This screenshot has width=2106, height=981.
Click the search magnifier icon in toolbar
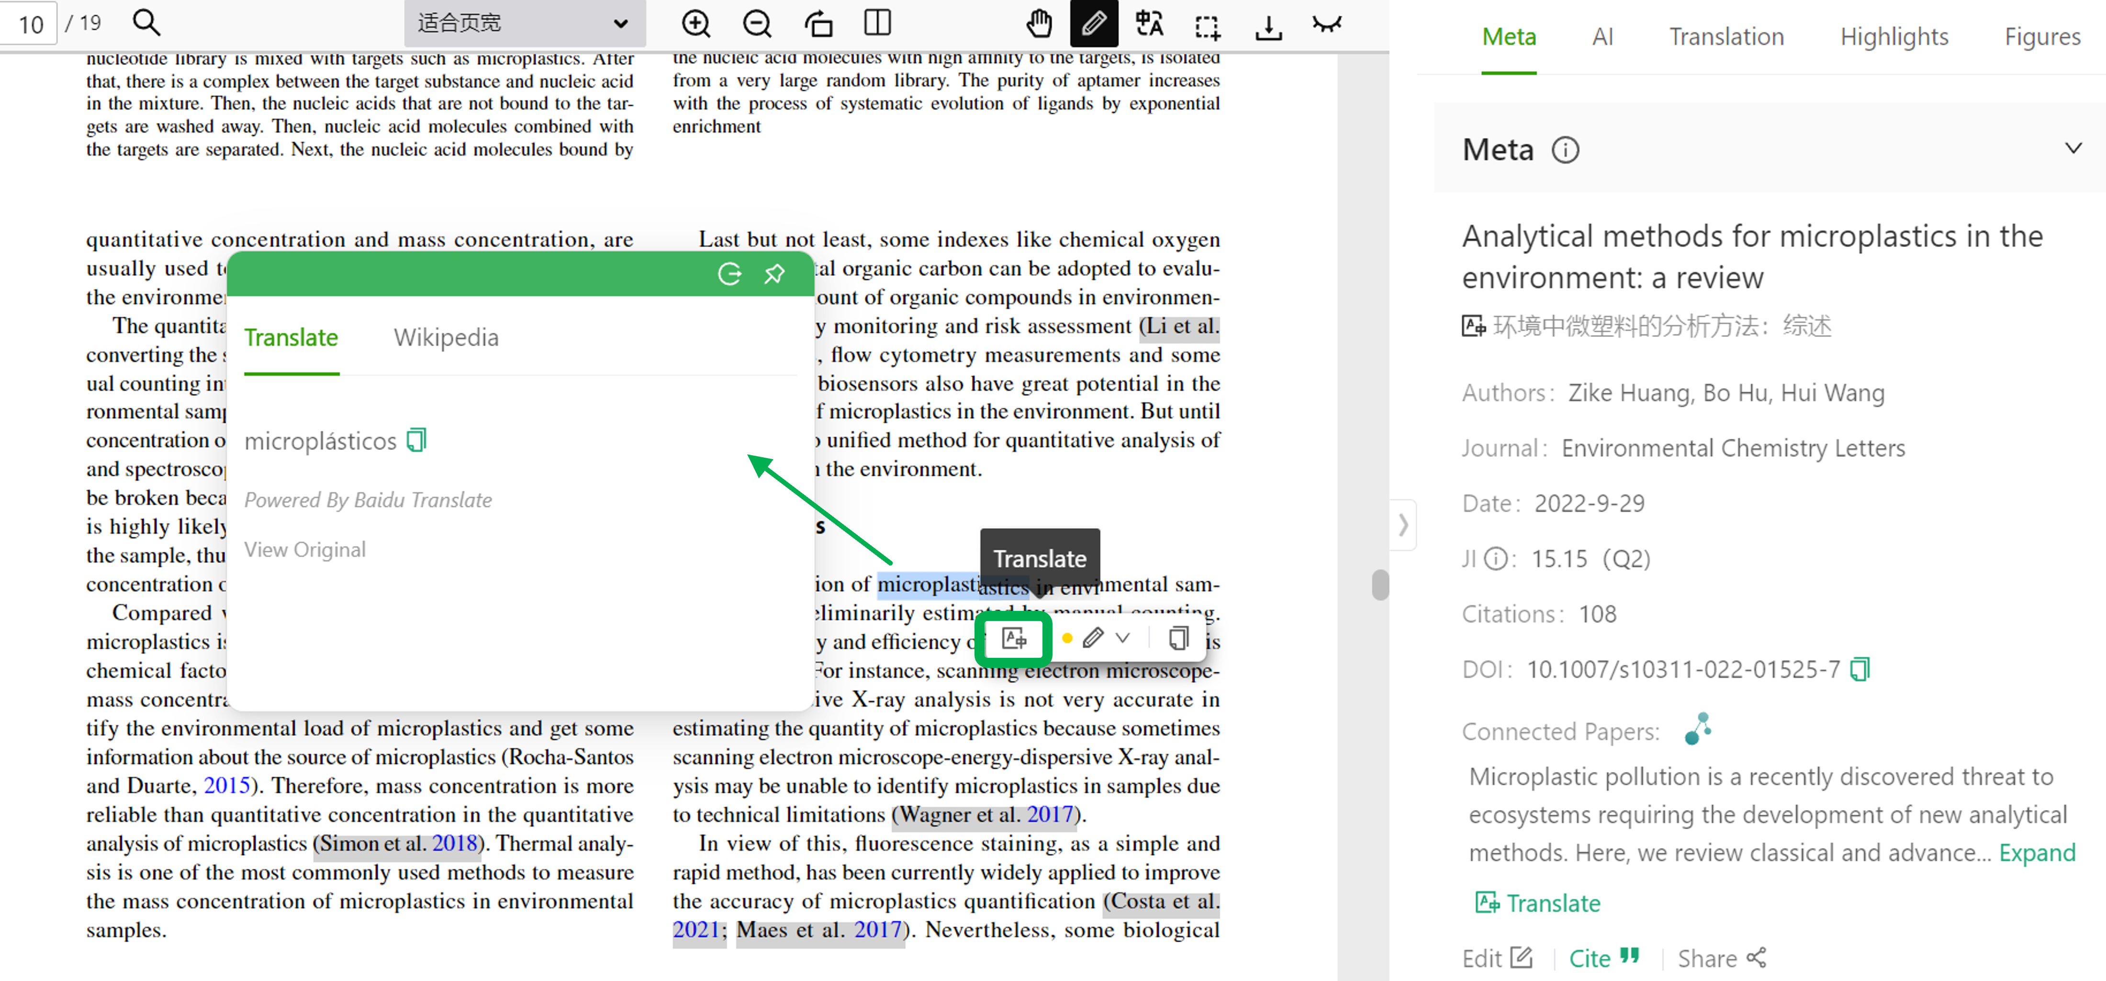146,23
